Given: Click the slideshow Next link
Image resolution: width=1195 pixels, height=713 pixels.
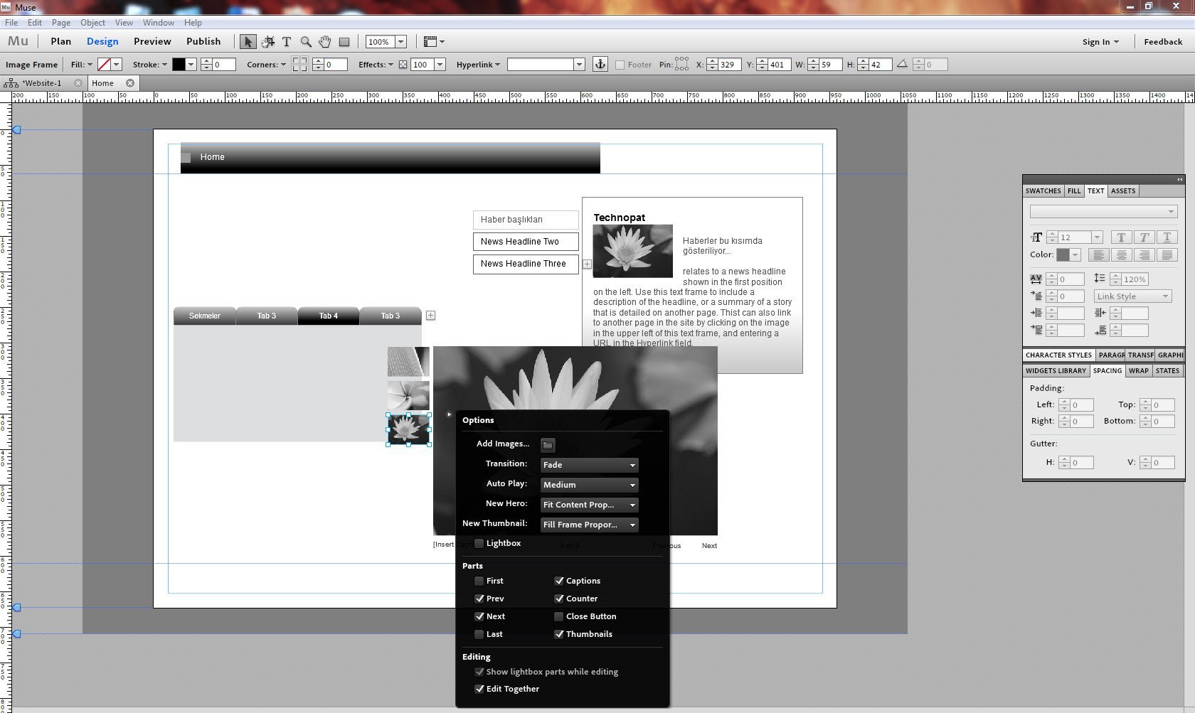Looking at the screenshot, I should [709, 546].
